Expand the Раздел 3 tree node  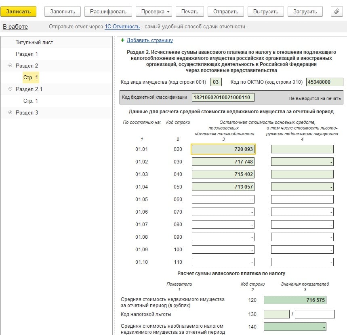[10, 112]
